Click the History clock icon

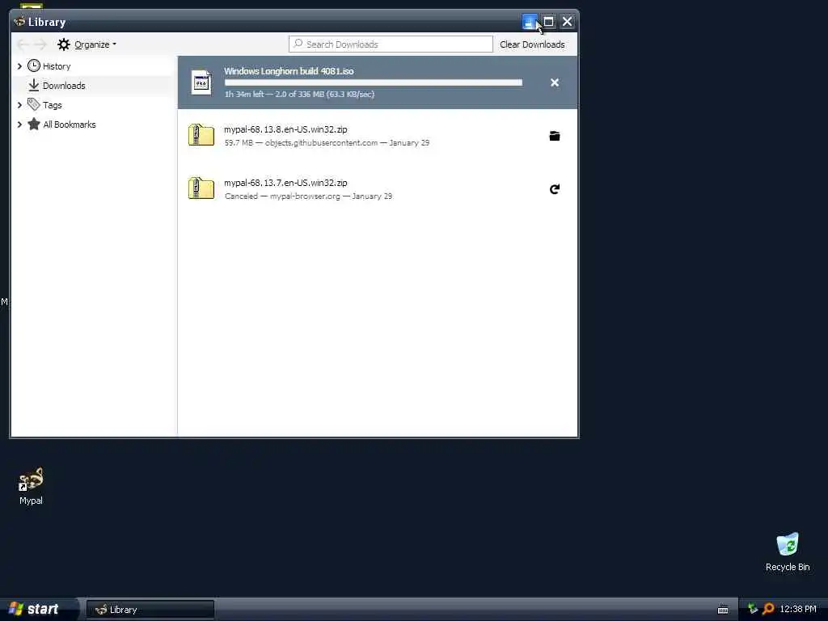click(34, 65)
